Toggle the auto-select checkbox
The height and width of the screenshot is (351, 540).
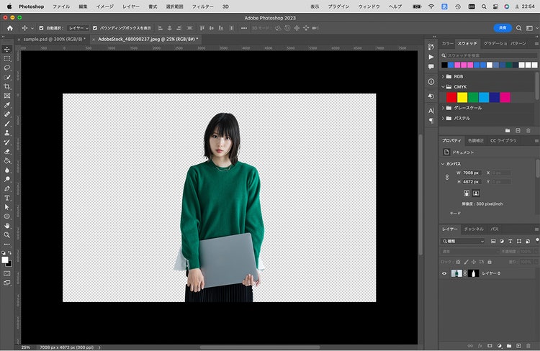pyautogui.click(x=41, y=28)
